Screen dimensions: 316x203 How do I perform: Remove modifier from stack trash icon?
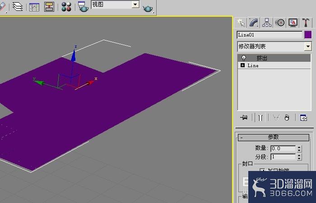click(x=287, y=117)
